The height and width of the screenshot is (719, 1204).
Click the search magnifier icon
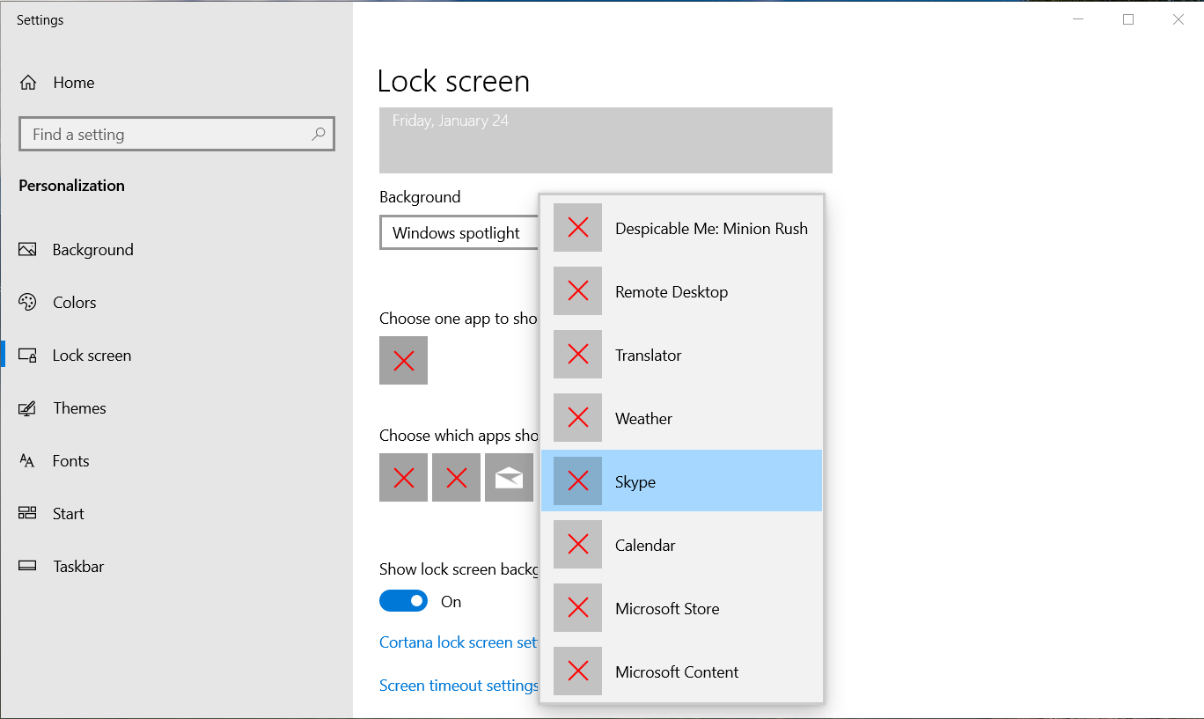[x=319, y=134]
